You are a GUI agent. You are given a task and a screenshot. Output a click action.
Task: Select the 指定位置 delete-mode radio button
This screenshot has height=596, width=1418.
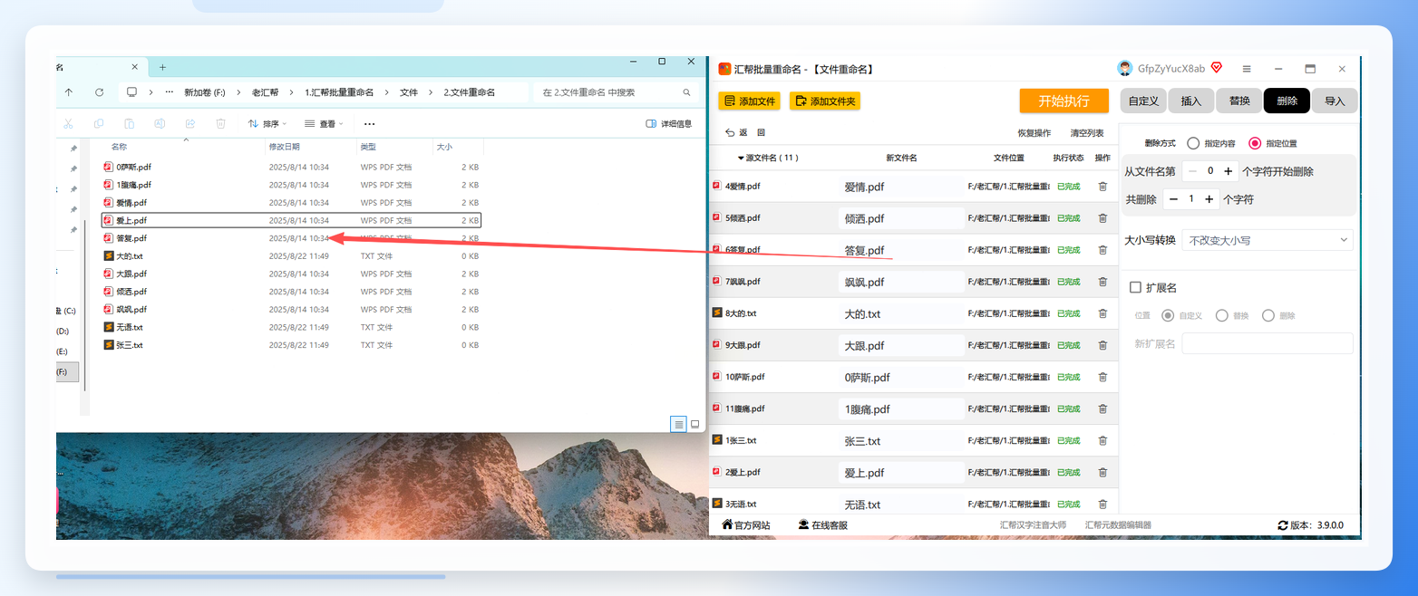coord(1255,143)
